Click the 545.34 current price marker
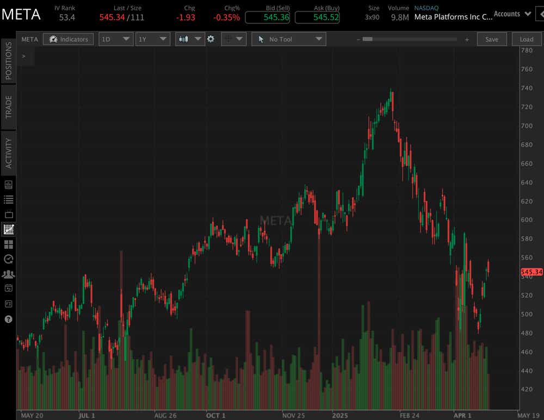 [x=532, y=272]
